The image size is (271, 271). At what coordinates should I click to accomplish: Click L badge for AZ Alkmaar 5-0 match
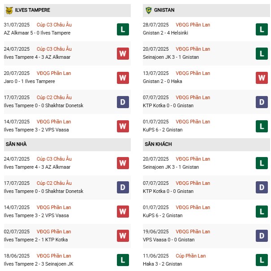[123, 30]
